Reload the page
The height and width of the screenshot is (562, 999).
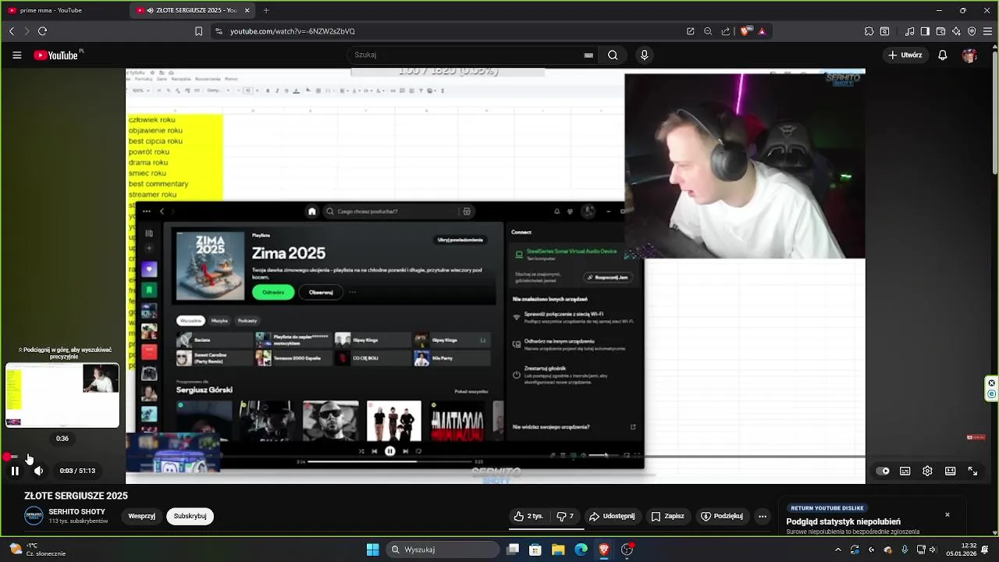pos(42,31)
